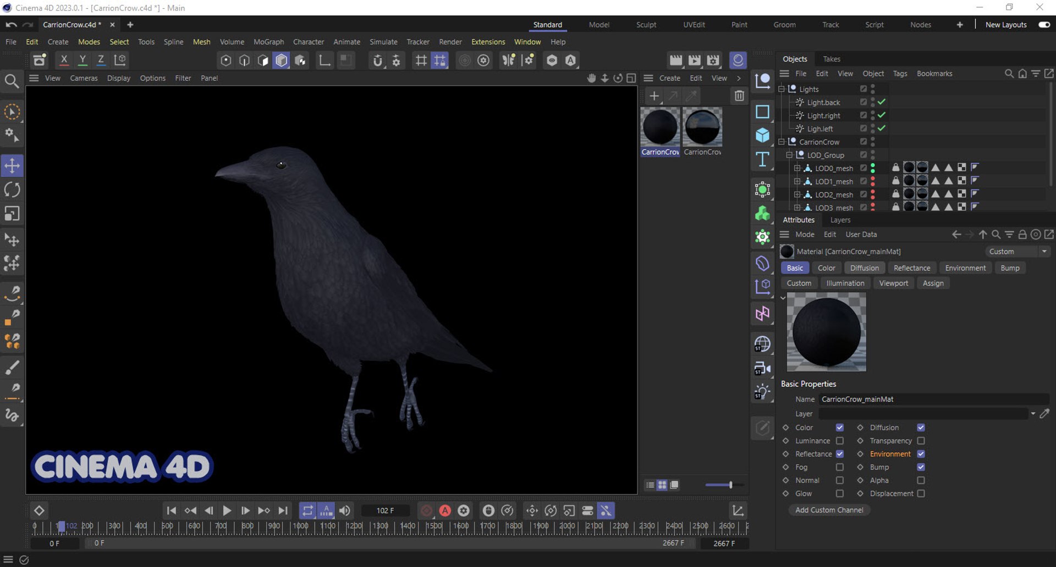Open the Layer dropdown arrow
This screenshot has width=1056, height=567.
(1033, 414)
